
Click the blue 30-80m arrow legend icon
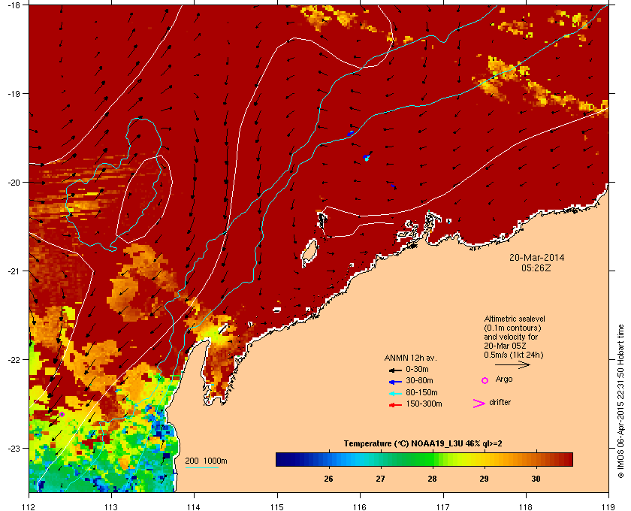[395, 382]
